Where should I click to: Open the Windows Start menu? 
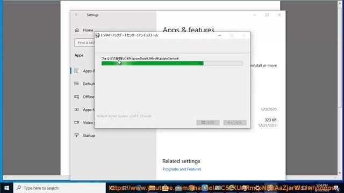coord(6,188)
